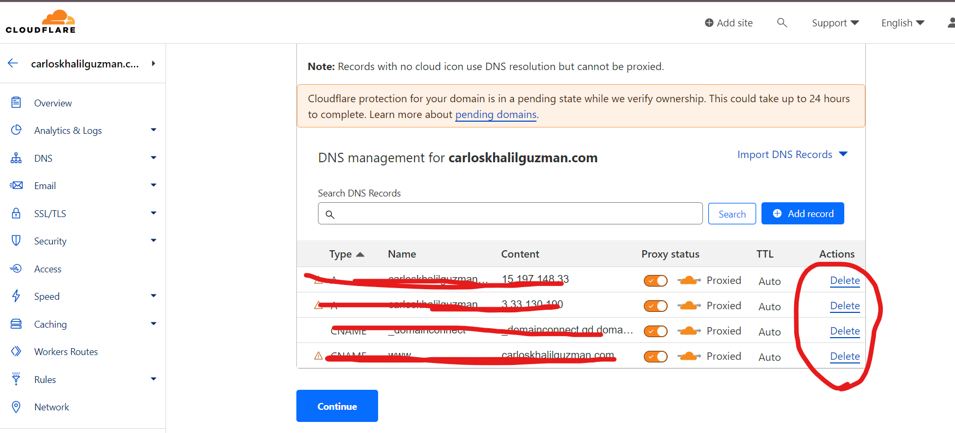Click the Security shield icon
955x433 pixels.
pyautogui.click(x=16, y=241)
